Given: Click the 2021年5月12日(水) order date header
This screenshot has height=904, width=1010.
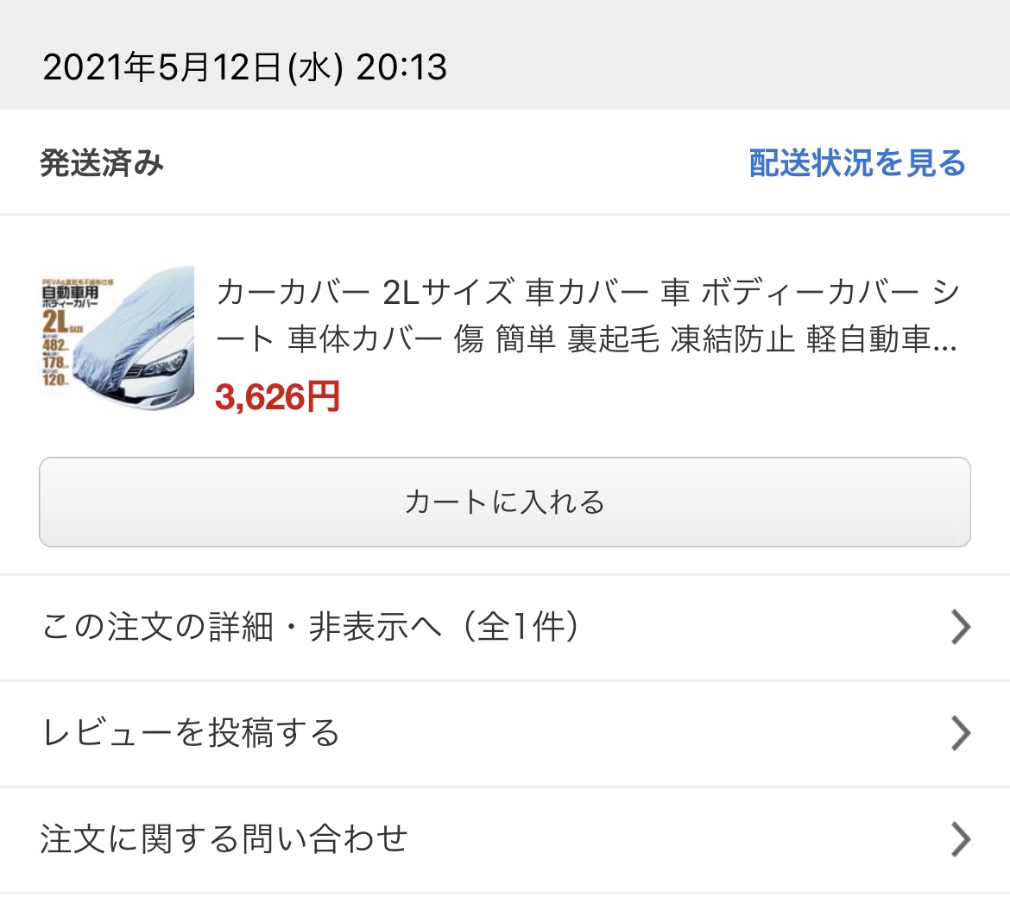Looking at the screenshot, I should point(193,67).
